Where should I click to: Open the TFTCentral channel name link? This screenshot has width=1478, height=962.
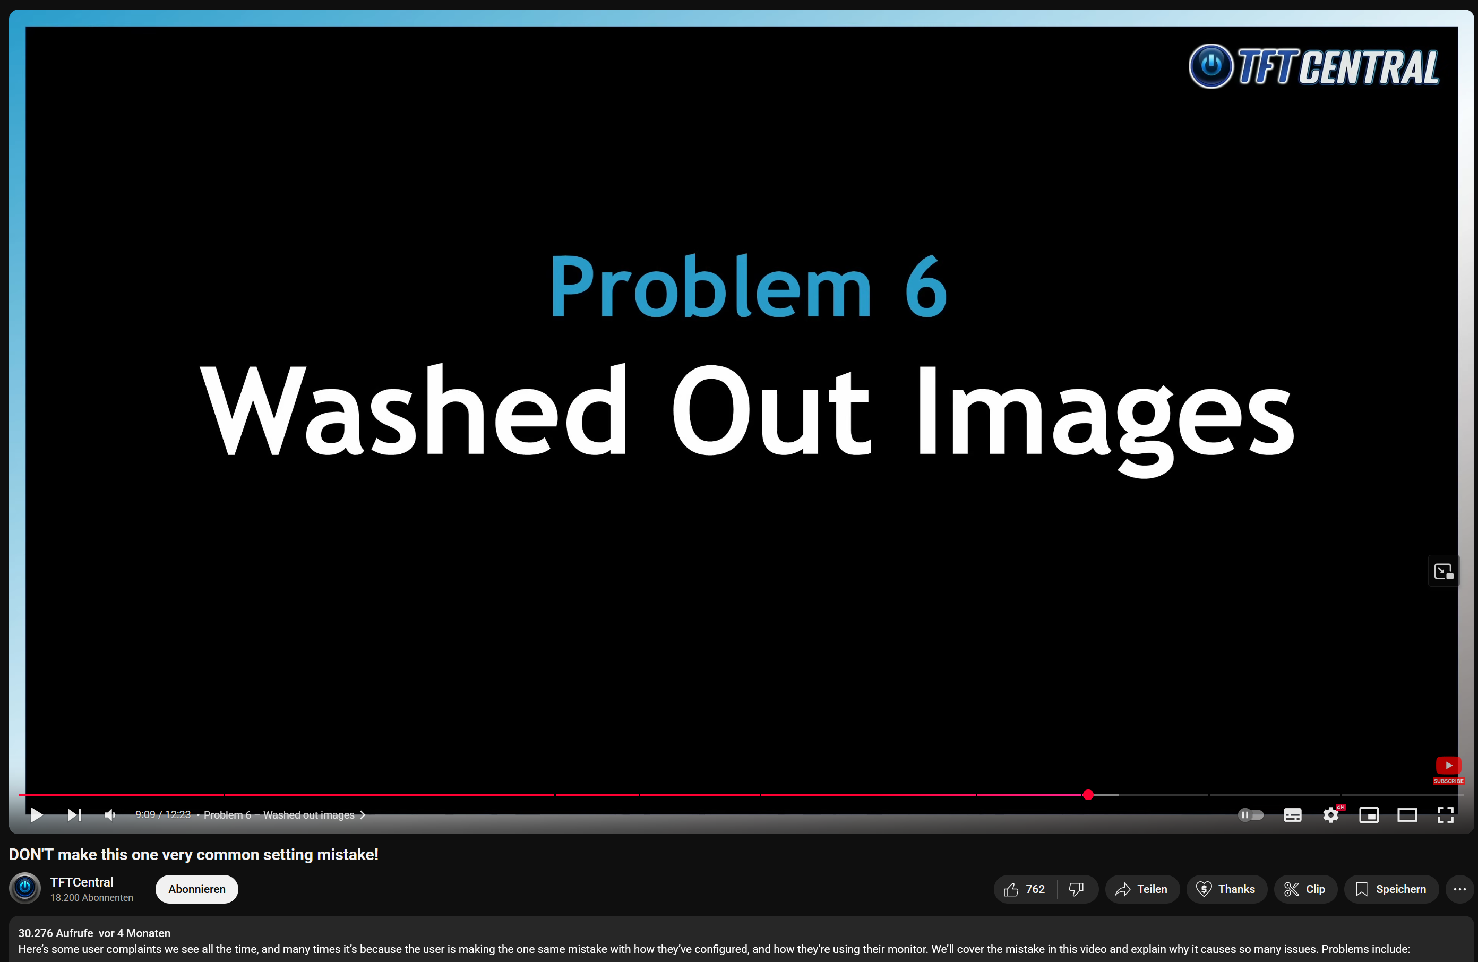tap(81, 881)
